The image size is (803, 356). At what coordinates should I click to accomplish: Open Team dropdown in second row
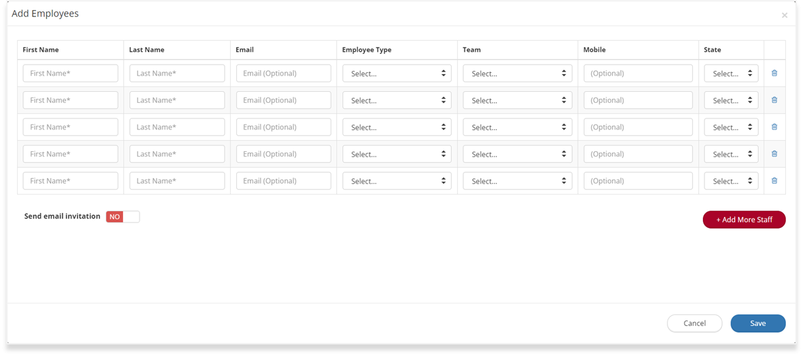point(518,100)
